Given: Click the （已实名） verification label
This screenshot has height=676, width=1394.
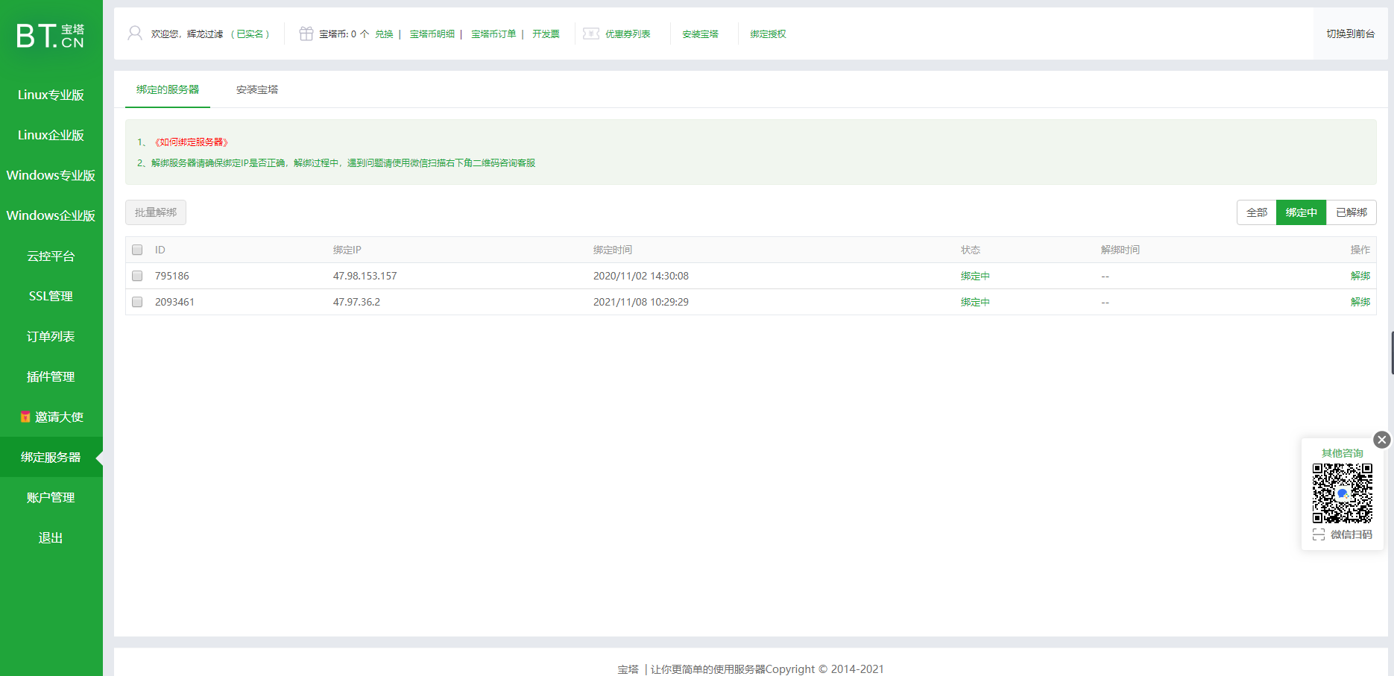Looking at the screenshot, I should (x=250, y=34).
